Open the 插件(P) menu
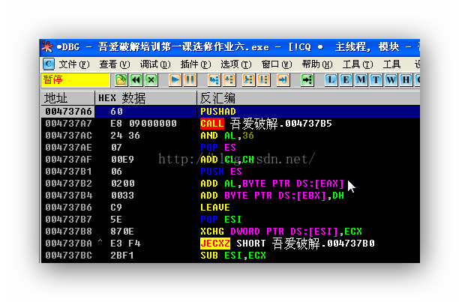This screenshot has height=302, width=459. [x=196, y=64]
